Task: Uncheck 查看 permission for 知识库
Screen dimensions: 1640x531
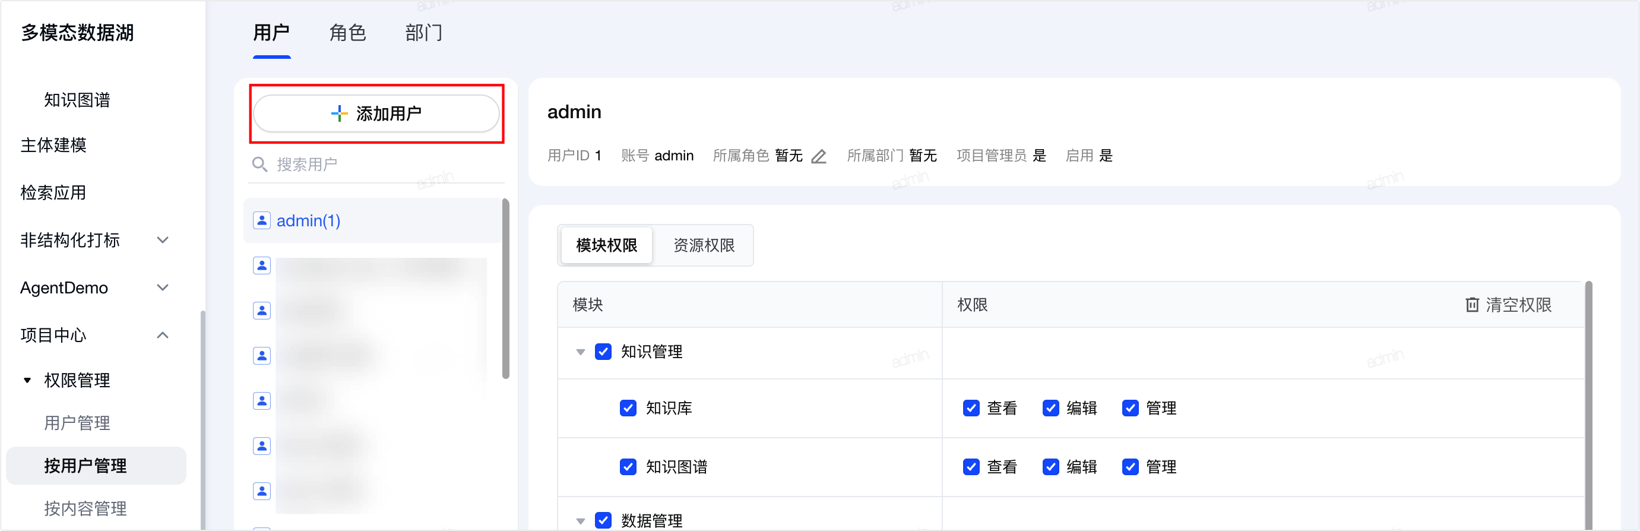Action: tap(971, 408)
